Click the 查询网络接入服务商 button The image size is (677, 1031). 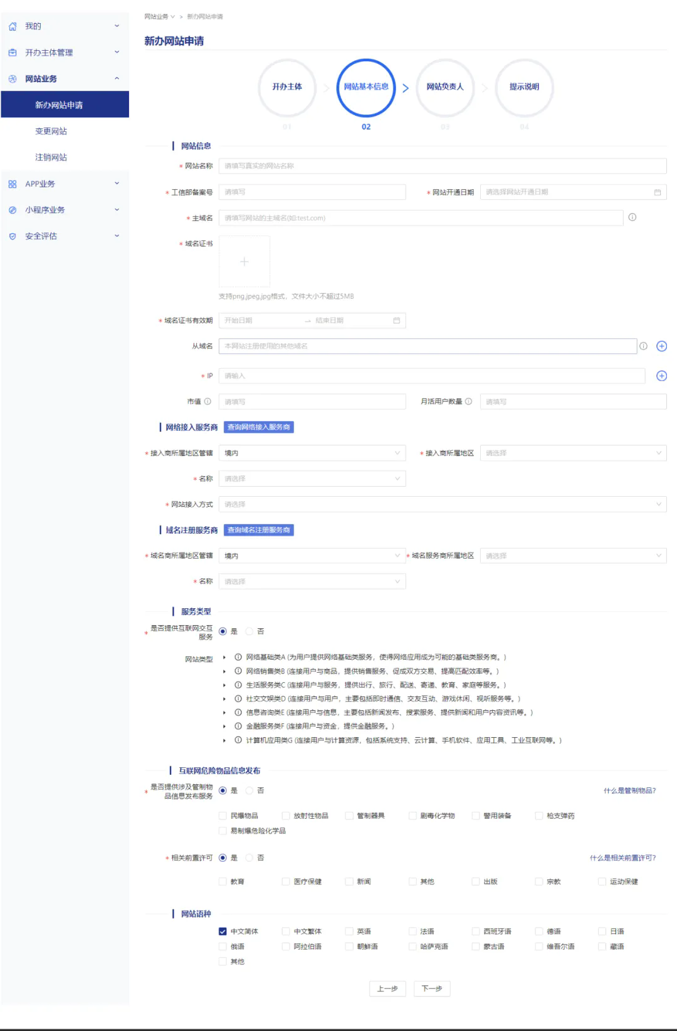pyautogui.click(x=259, y=427)
